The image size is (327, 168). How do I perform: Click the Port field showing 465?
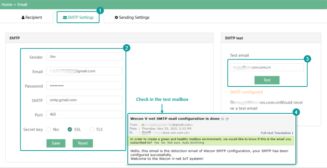click(84, 115)
